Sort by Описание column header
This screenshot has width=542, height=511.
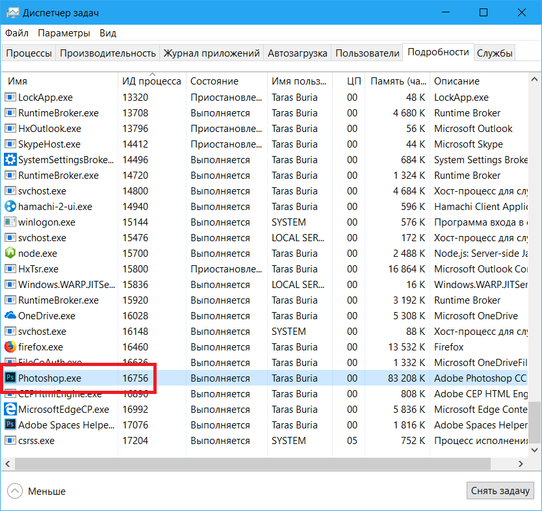[x=479, y=81]
